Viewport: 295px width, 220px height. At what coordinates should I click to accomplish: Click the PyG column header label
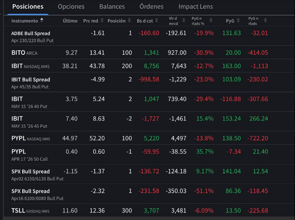click(230, 21)
